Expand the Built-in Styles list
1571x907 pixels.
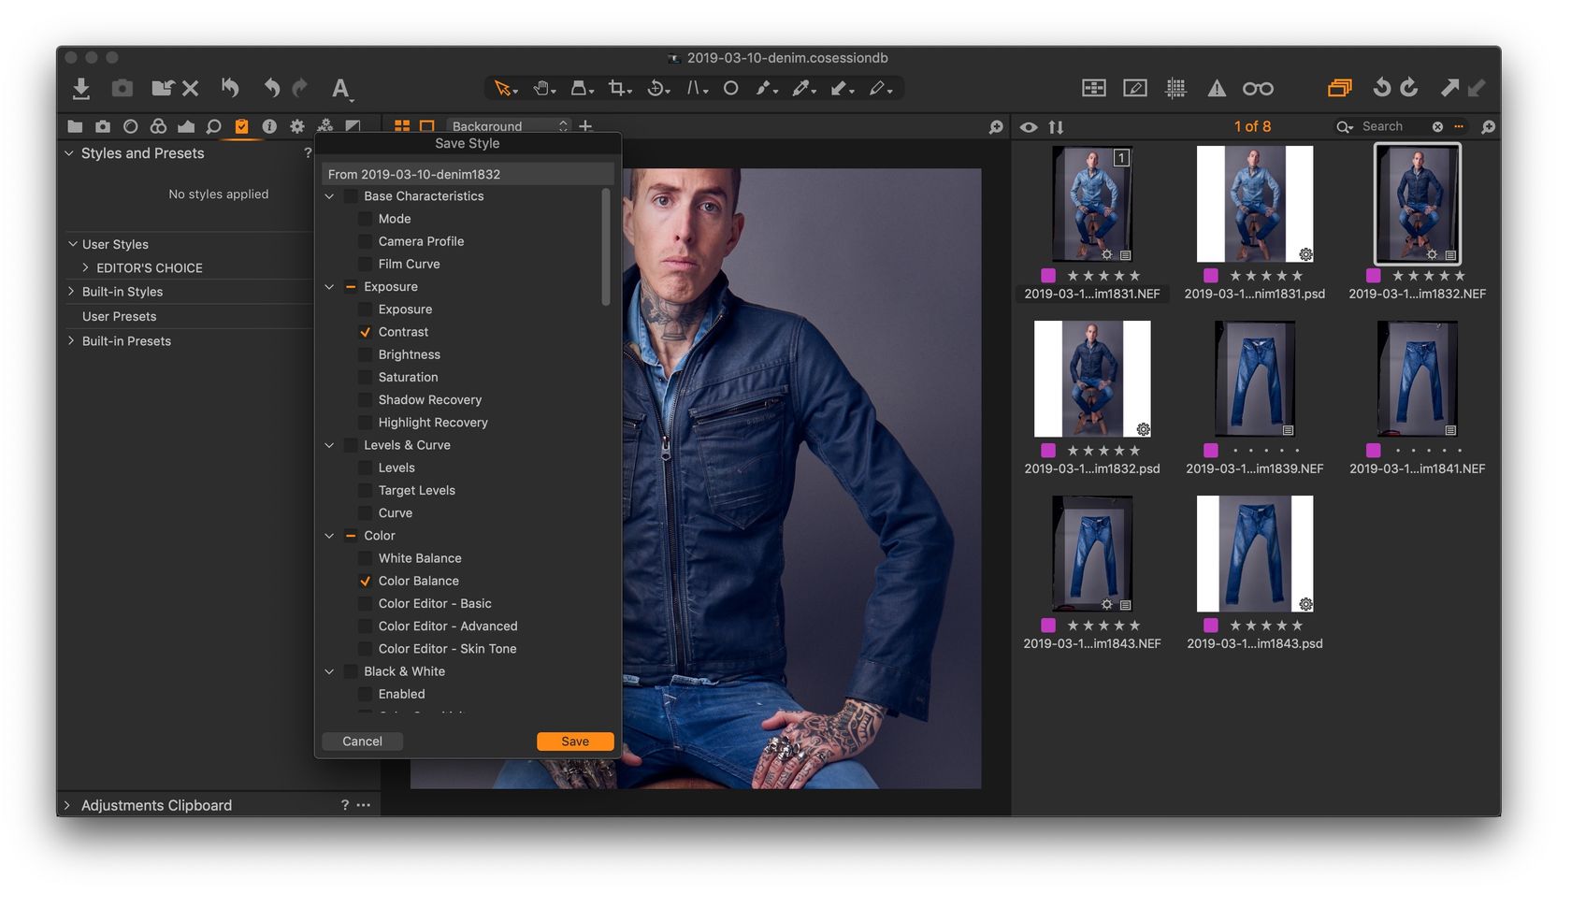(x=71, y=292)
